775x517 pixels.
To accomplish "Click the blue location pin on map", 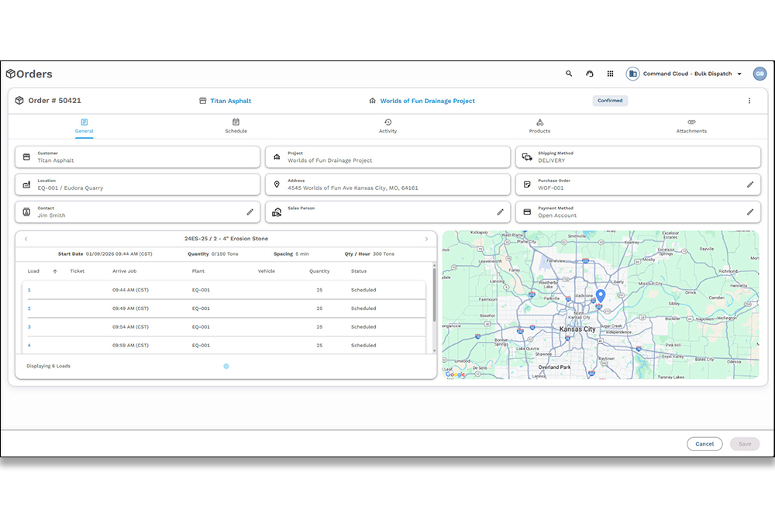I will [601, 296].
